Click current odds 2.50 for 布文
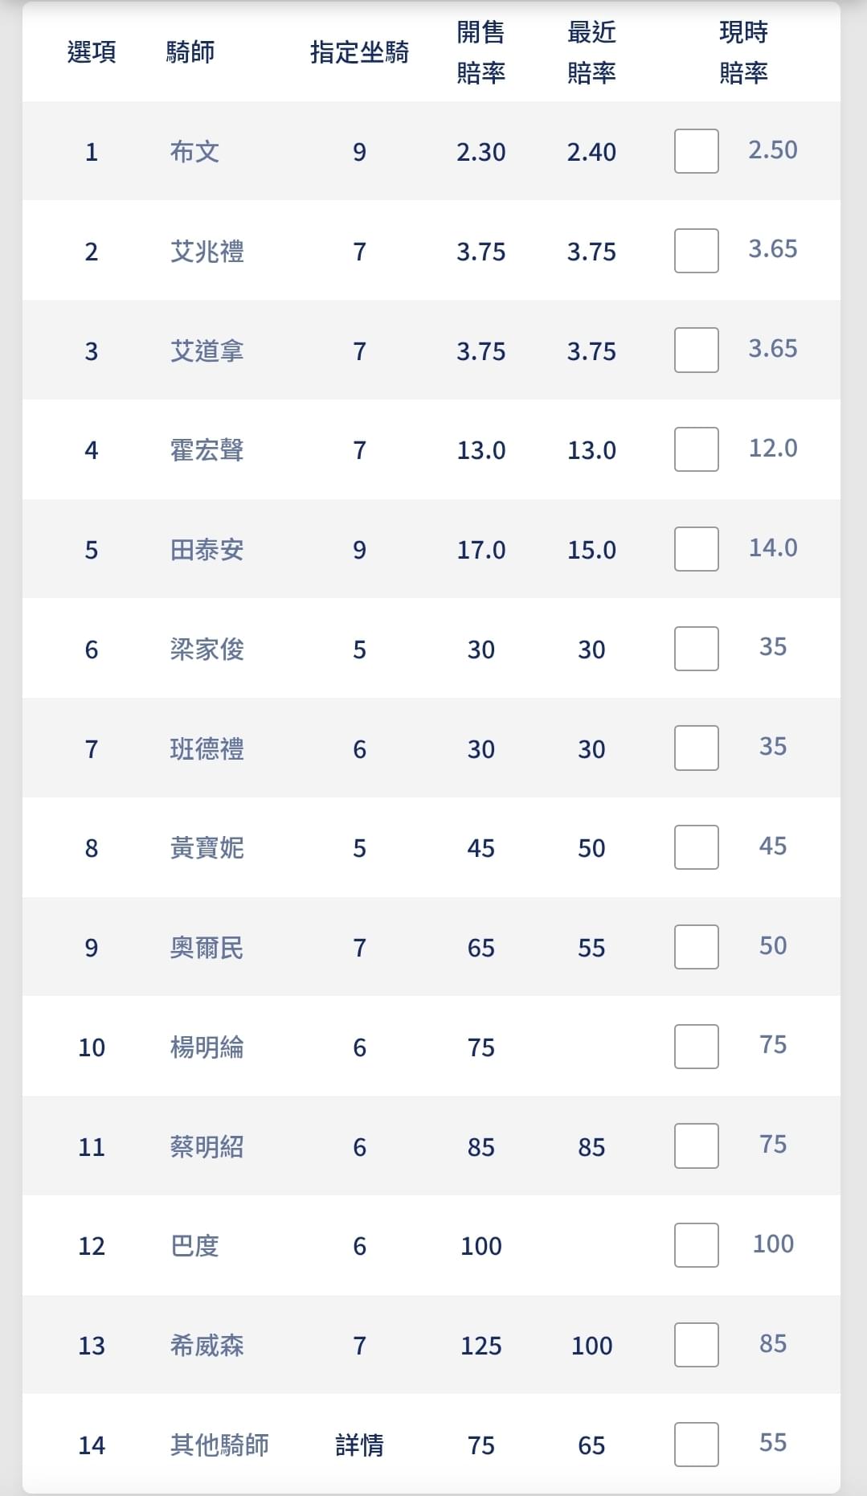The height and width of the screenshot is (1496, 867). pos(773,150)
